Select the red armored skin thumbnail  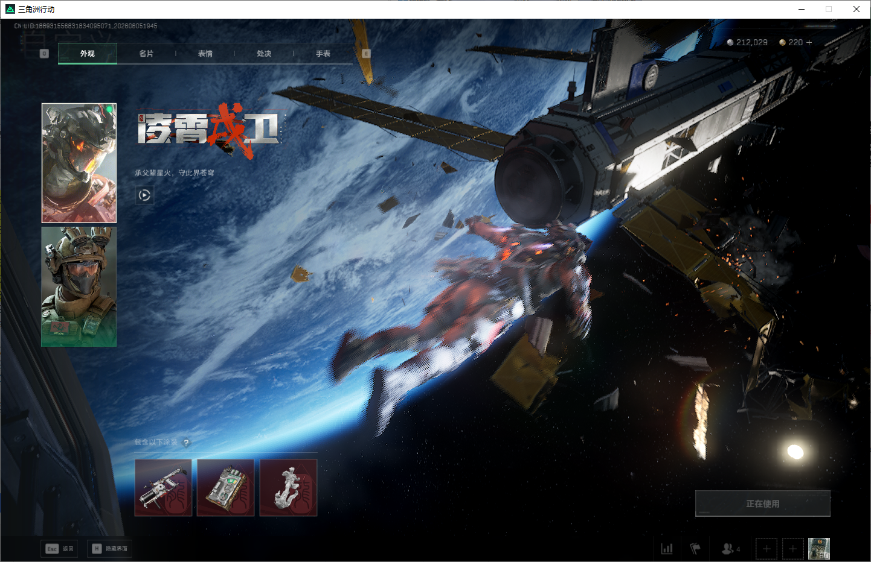[79, 163]
